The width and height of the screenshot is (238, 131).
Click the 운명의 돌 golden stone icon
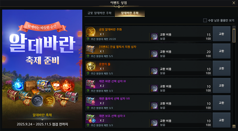(x=91, y=66)
